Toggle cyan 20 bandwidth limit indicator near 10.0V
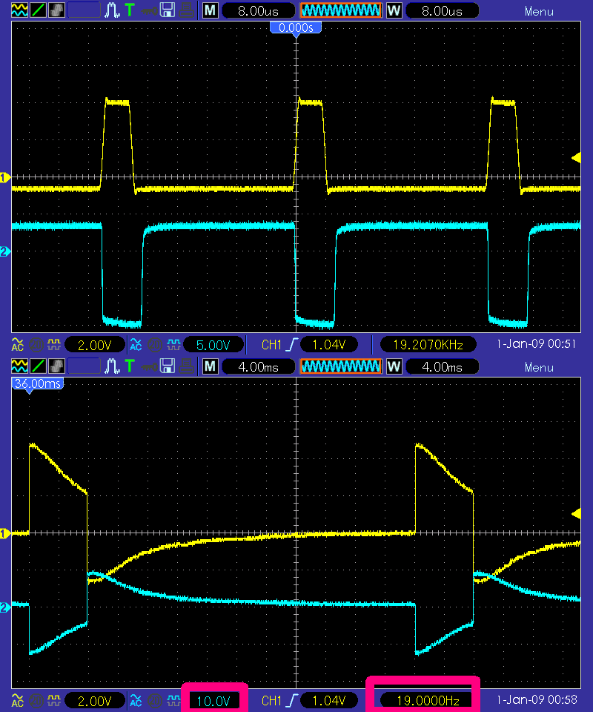 pos(155,701)
